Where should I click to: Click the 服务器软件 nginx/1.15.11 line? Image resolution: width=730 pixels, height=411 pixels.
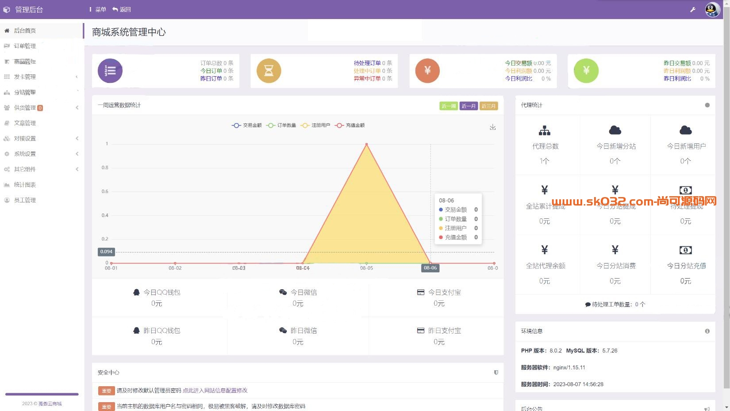[x=553, y=368]
